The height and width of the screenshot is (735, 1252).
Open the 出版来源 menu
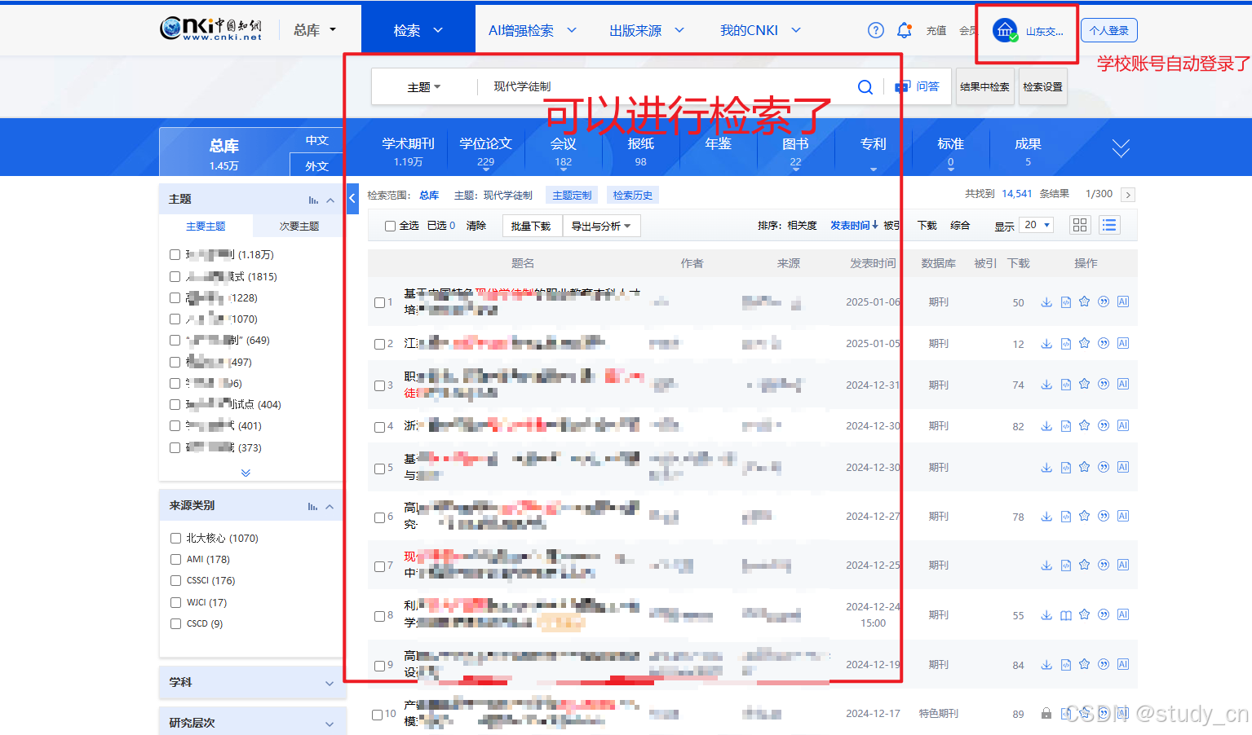coord(647,30)
